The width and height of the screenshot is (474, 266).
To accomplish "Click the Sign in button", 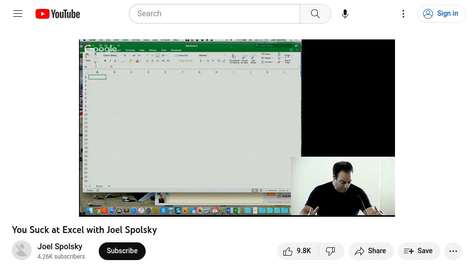I will coord(441,14).
